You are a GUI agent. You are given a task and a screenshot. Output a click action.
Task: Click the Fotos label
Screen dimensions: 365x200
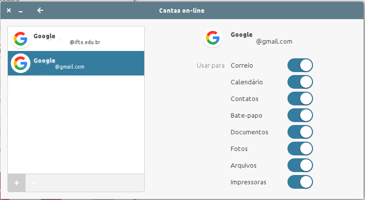point(239,149)
